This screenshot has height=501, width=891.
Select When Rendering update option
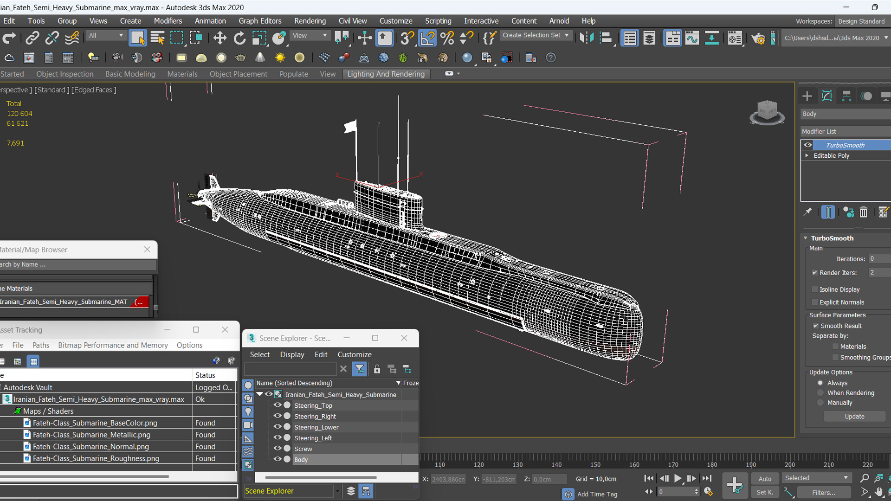(x=820, y=392)
